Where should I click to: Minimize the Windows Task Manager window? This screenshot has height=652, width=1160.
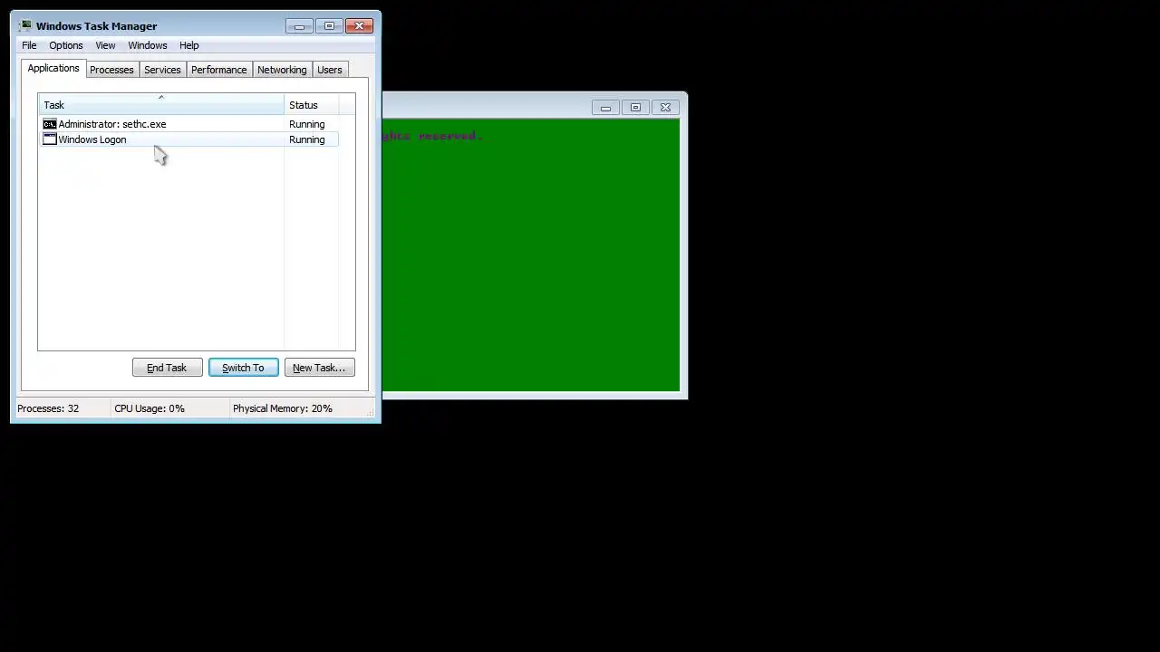[x=299, y=25]
